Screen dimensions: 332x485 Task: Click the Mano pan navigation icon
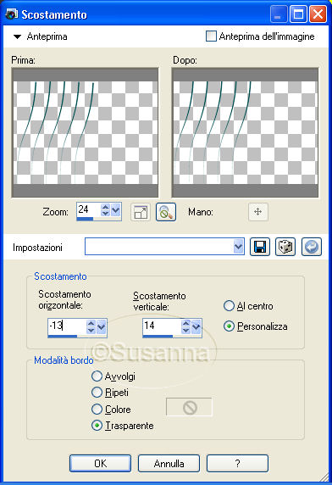[x=257, y=212]
